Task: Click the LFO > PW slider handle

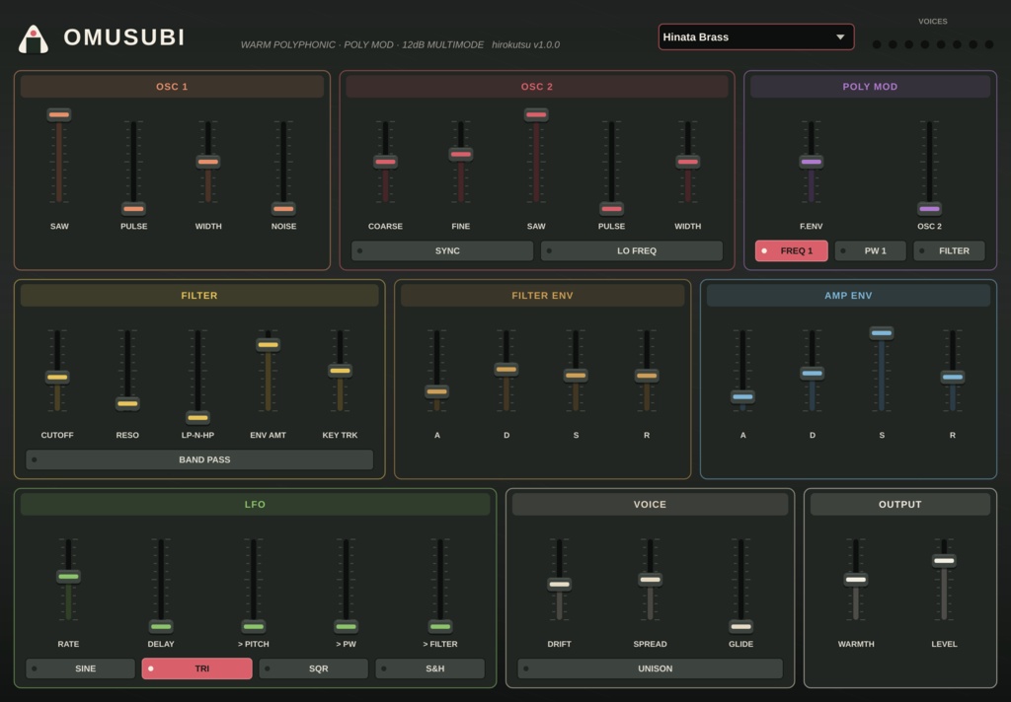Action: pyautogui.click(x=346, y=626)
